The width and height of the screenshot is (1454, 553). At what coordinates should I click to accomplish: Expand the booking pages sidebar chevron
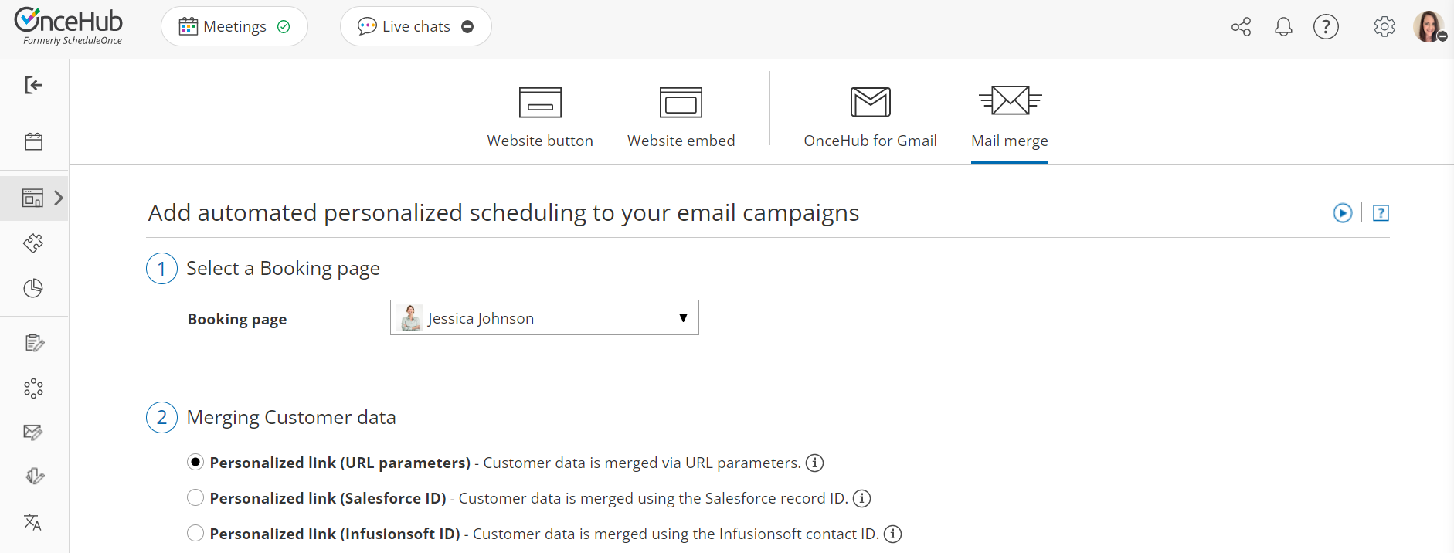[x=59, y=198]
